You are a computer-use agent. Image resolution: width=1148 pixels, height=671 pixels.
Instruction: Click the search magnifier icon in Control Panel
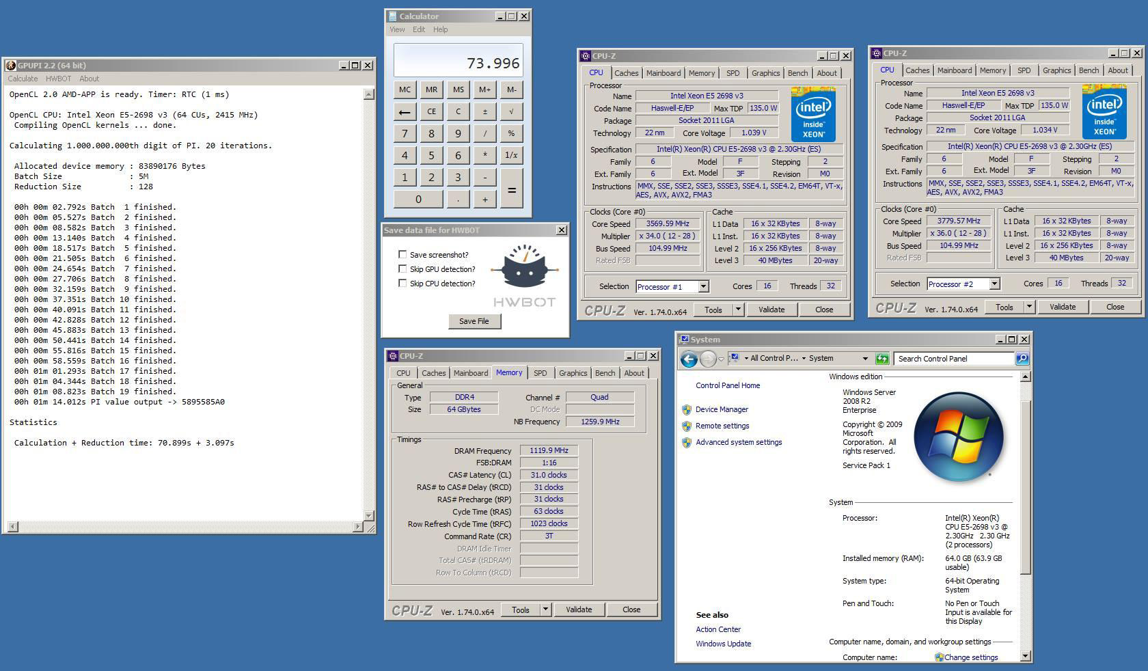click(x=1022, y=359)
